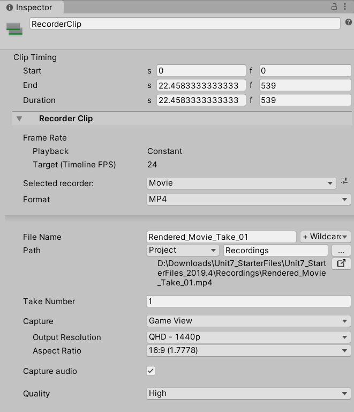Change the Output Resolution dropdown

[248, 337]
